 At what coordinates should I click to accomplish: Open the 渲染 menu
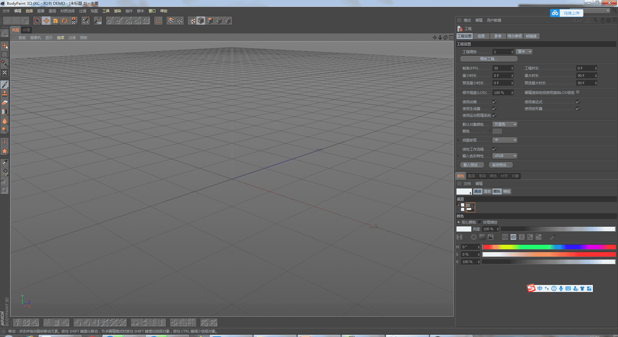pyautogui.click(x=117, y=11)
